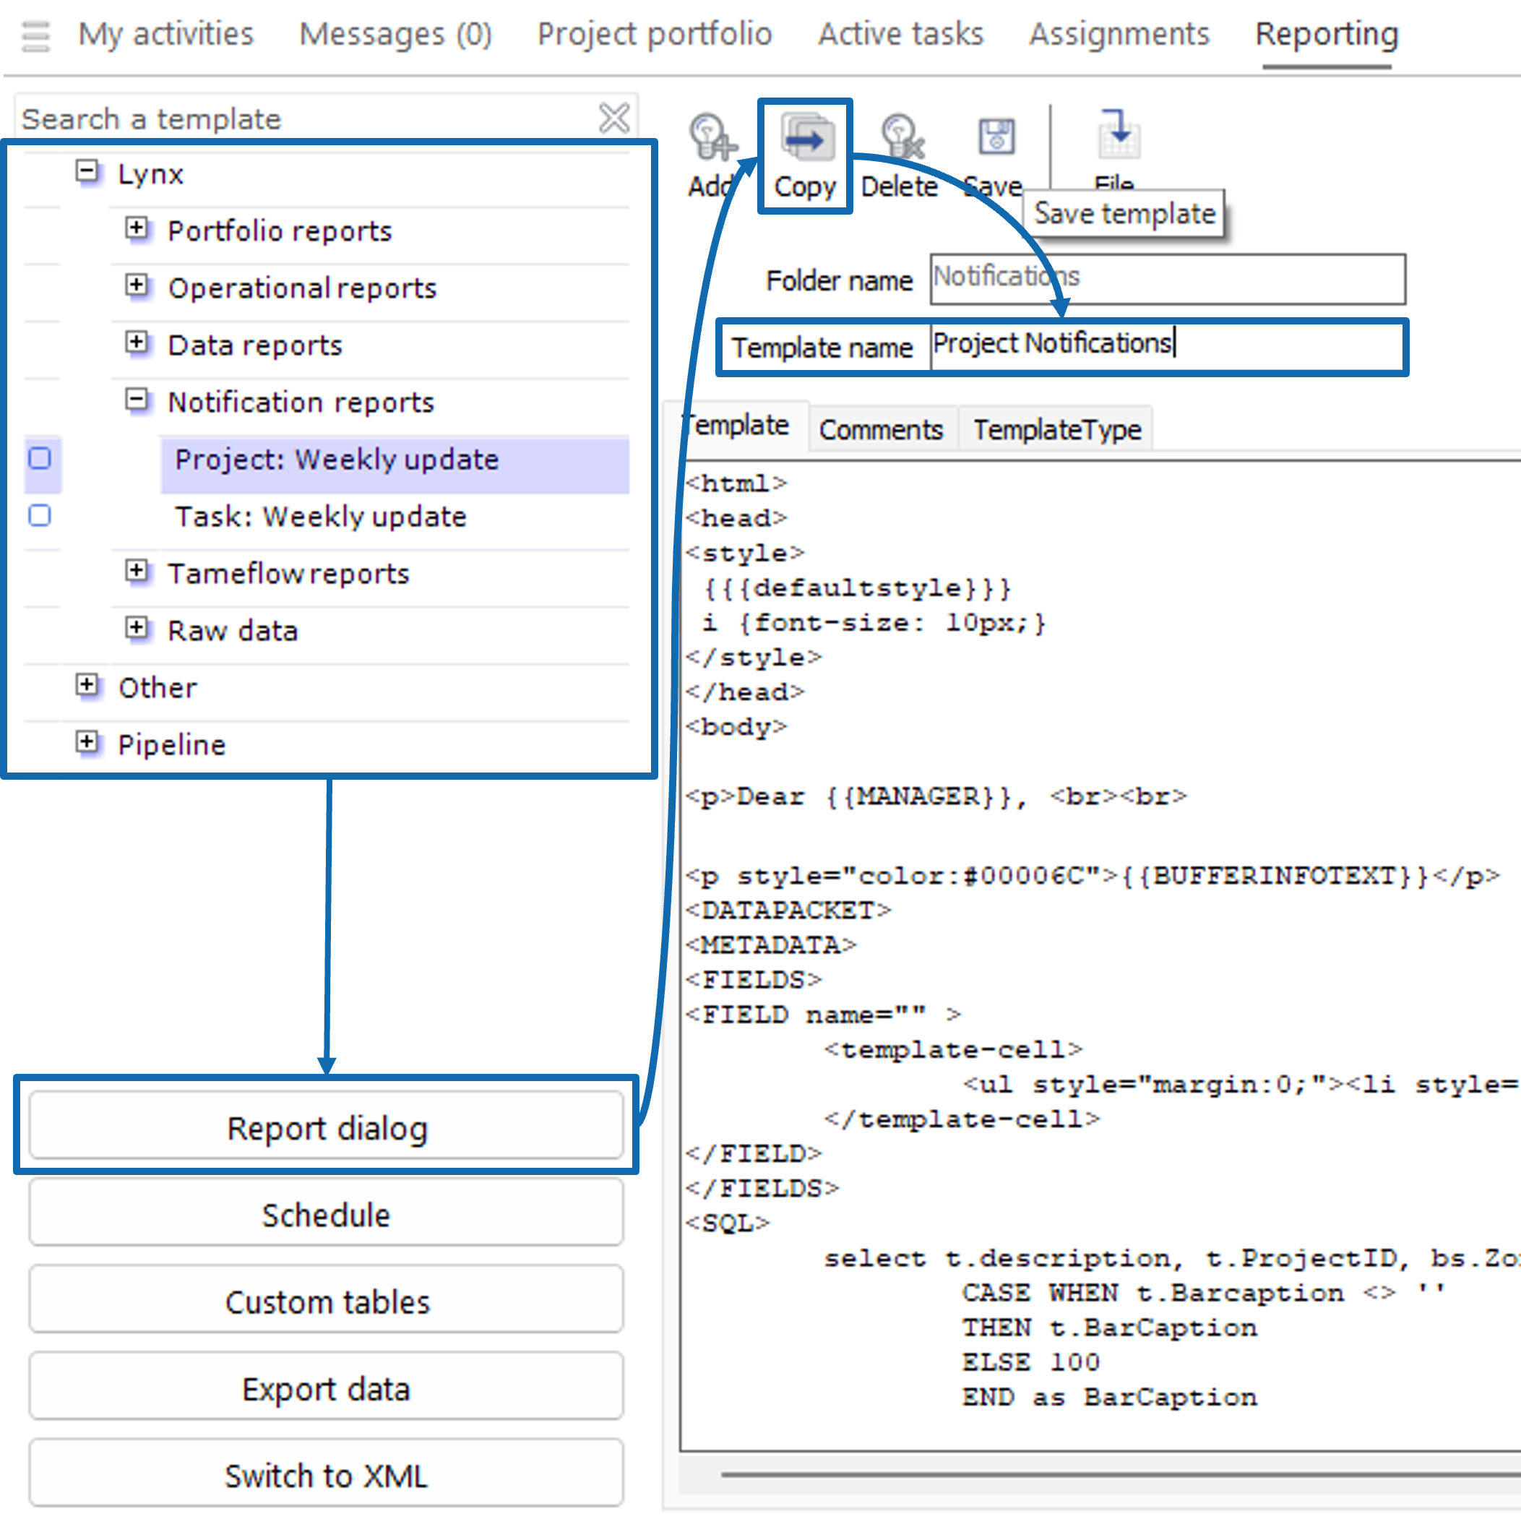Clear the template search box
This screenshot has width=1521, height=1532.
click(613, 119)
